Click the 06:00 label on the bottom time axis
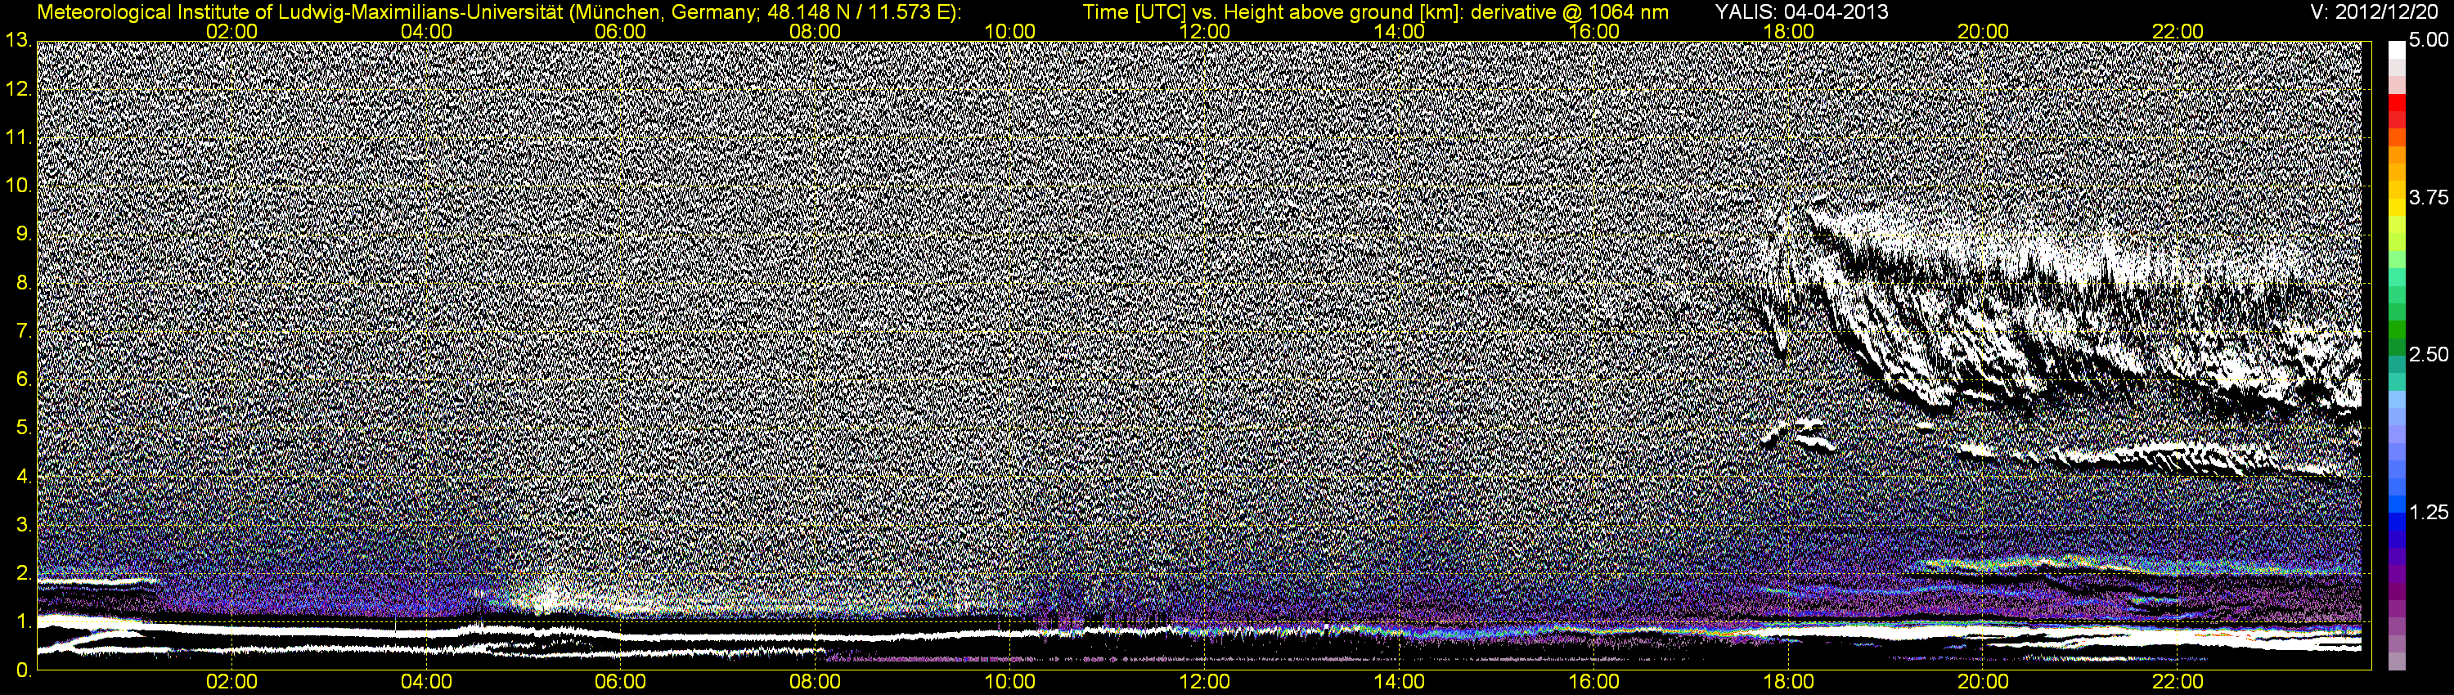Screen dimensions: 2454x695 click(621, 683)
